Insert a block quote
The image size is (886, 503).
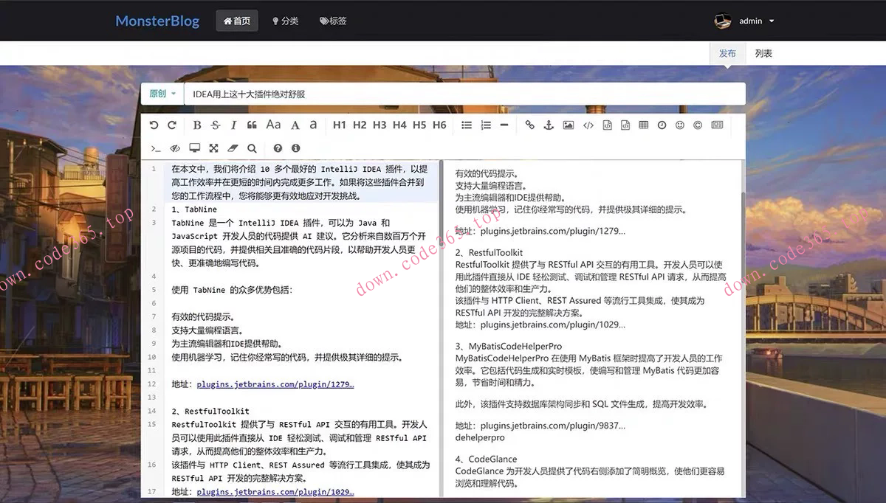252,125
